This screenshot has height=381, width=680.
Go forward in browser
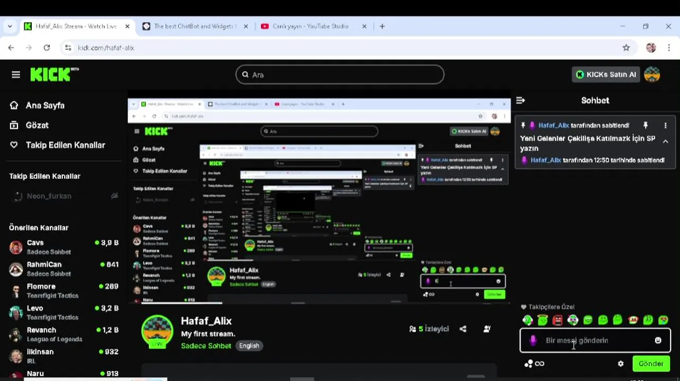29,48
